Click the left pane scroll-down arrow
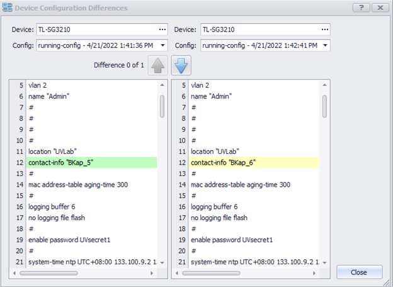The width and height of the screenshot is (393, 287). coord(162,262)
